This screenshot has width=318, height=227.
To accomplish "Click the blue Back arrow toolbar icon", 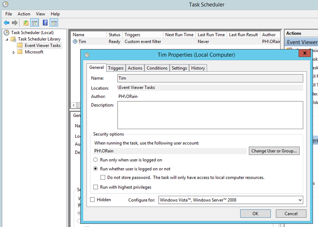I will (7, 23).
